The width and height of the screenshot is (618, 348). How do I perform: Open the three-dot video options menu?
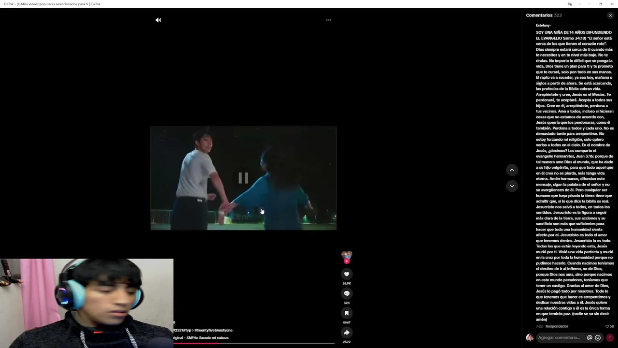pyautogui.click(x=329, y=20)
